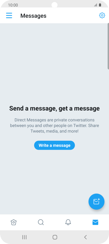Click the Messages header title
The height and width of the screenshot is (244, 109).
point(33,16)
